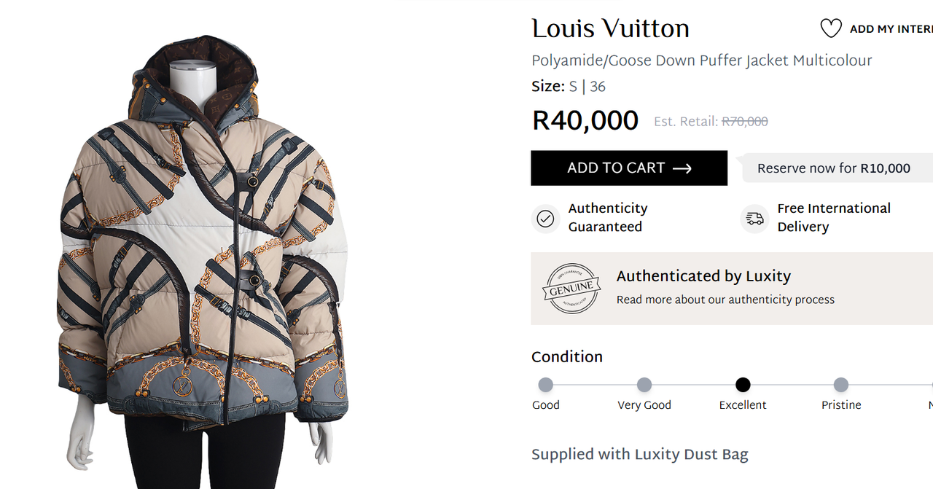Click the delivery truck icon
This screenshot has height=489, width=933.
tap(754, 218)
